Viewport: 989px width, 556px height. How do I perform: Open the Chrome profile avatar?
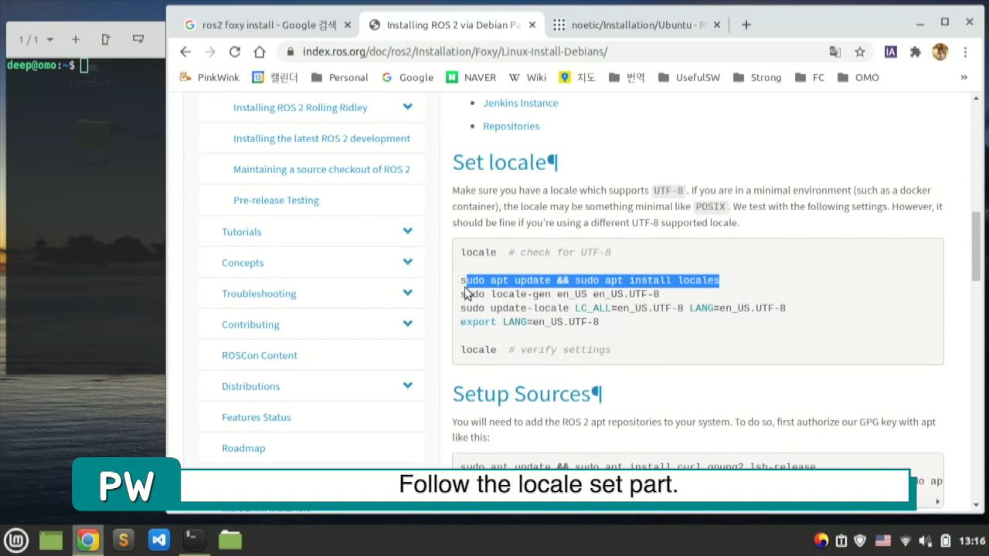point(940,52)
